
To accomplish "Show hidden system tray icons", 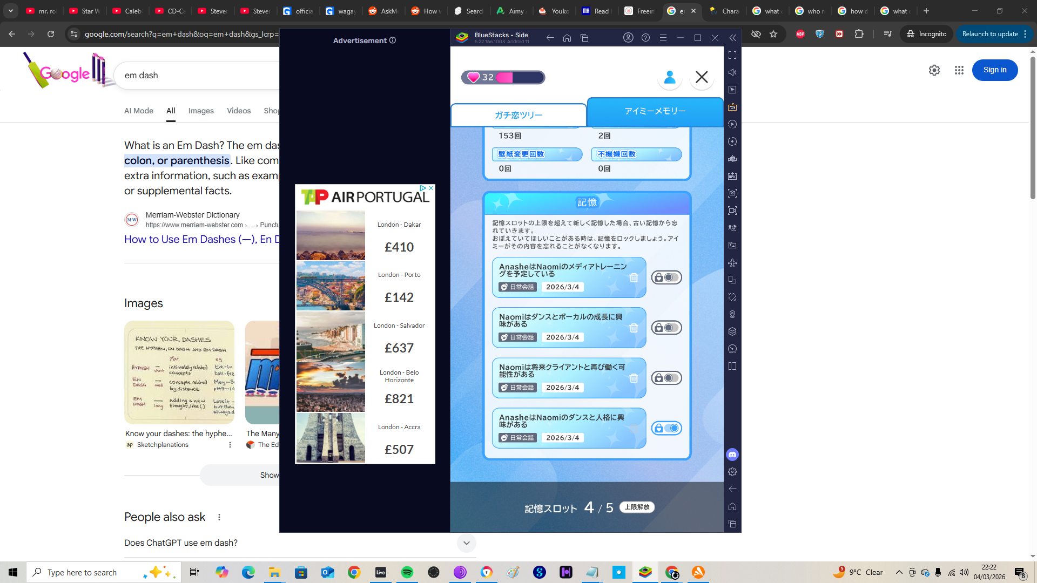I will (x=899, y=572).
